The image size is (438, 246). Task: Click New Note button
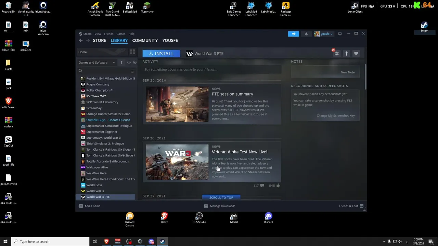(348, 72)
